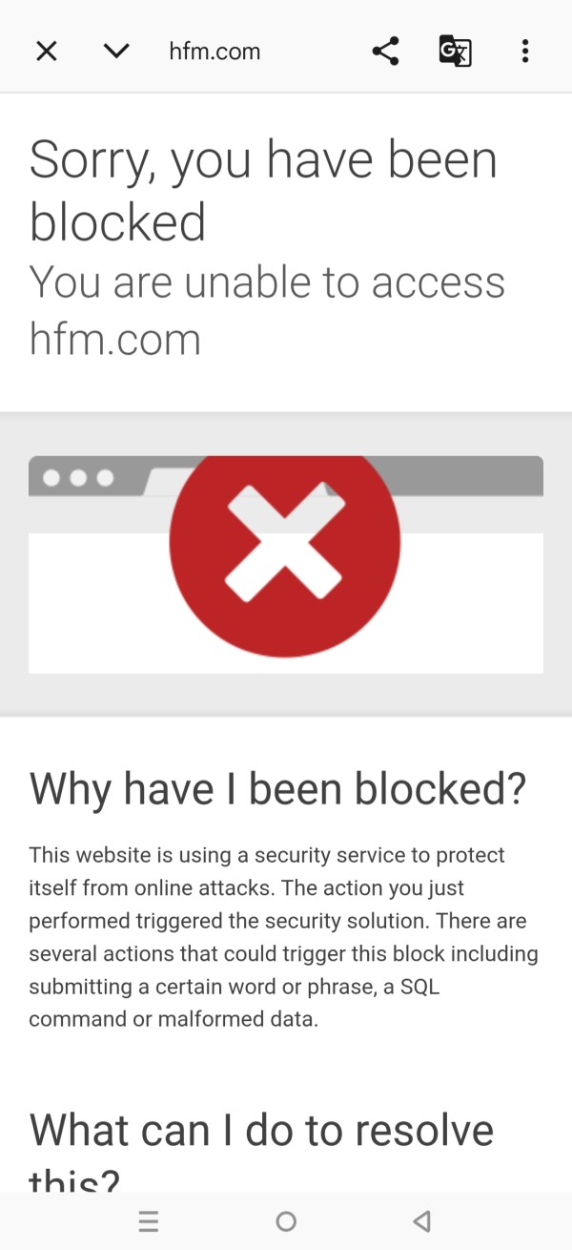Tap the 'Why have I been blocked?' heading
The height and width of the screenshot is (1250, 572).
(x=277, y=789)
